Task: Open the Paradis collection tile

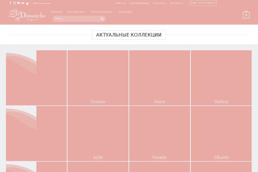Action: (x=160, y=133)
